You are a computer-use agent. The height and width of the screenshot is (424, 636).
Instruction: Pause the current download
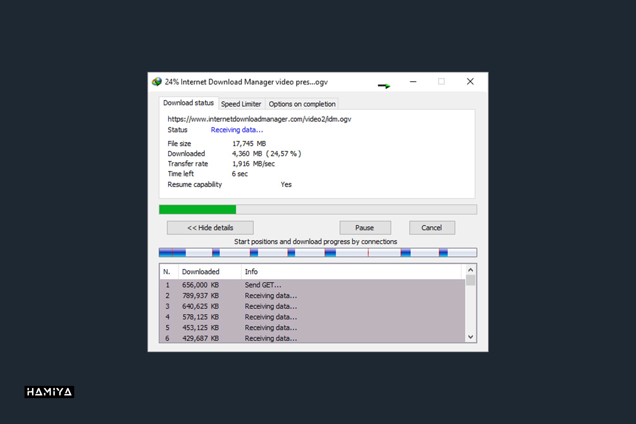click(x=365, y=228)
